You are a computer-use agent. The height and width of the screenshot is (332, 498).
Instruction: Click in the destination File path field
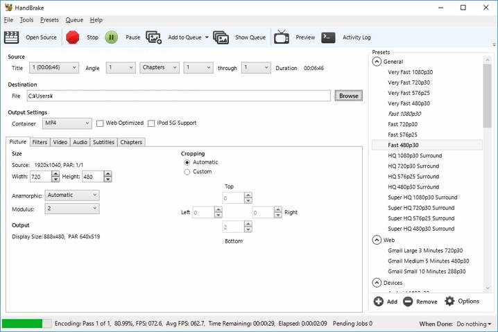coord(178,96)
